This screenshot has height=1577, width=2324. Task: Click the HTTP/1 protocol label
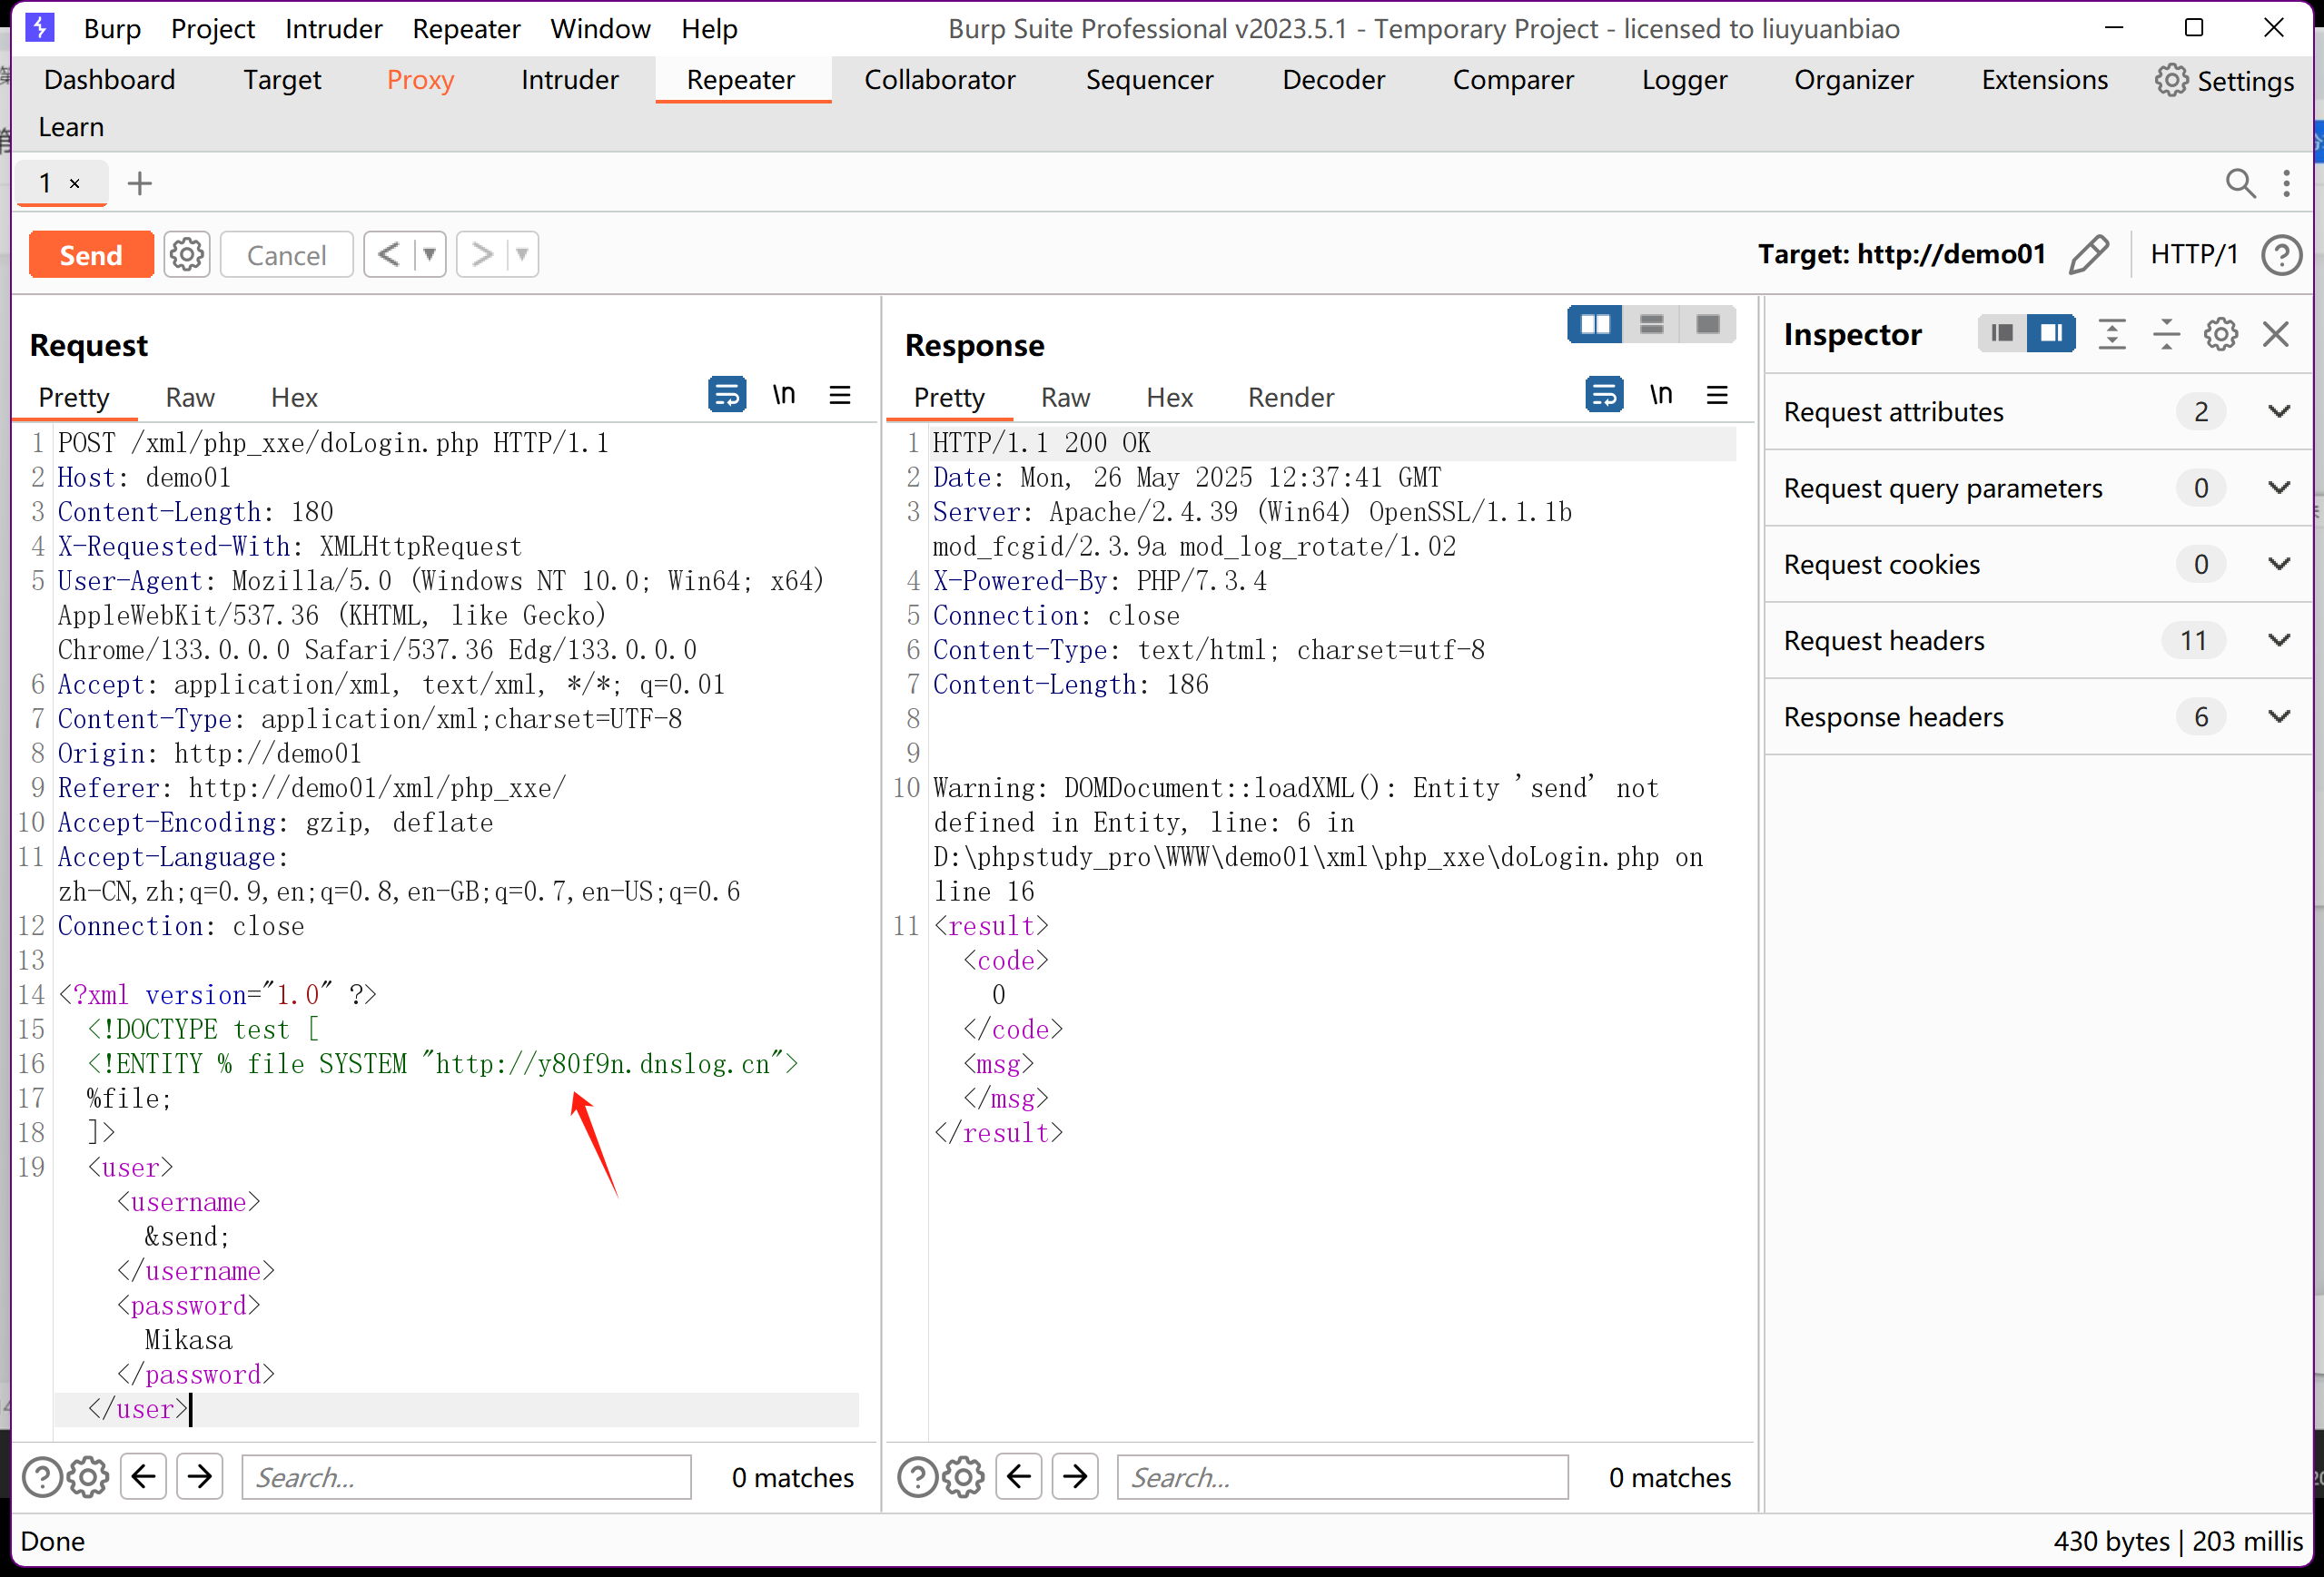(x=2193, y=254)
